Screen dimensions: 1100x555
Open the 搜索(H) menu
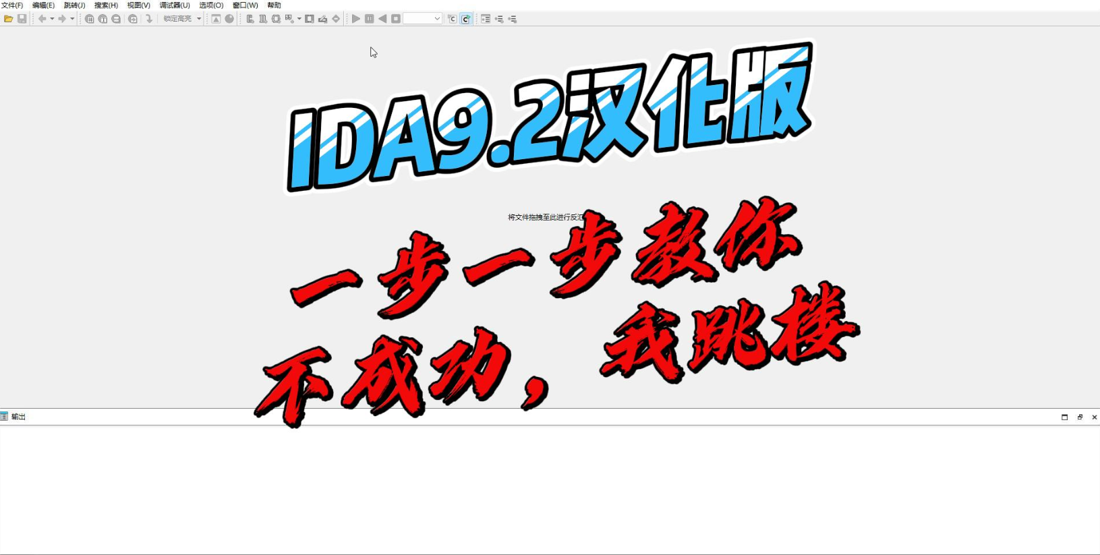(x=106, y=5)
